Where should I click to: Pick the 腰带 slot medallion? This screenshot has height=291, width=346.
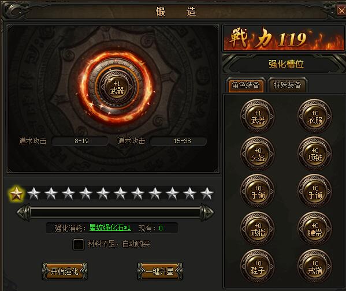pos(315,229)
